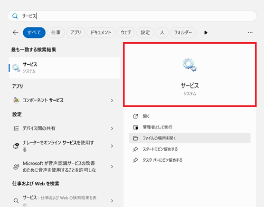This screenshot has height=207, width=264.
Task: Click the search field containing サービス
Action: (x=132, y=16)
